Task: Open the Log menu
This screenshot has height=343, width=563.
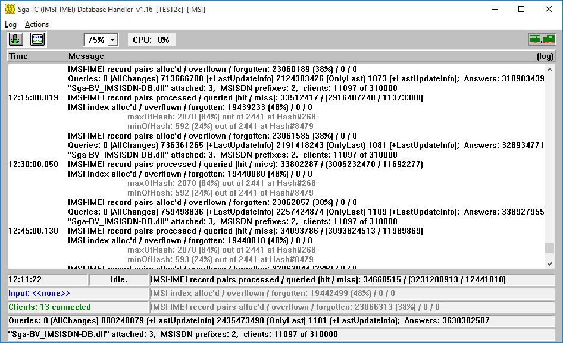Action: pos(11,24)
